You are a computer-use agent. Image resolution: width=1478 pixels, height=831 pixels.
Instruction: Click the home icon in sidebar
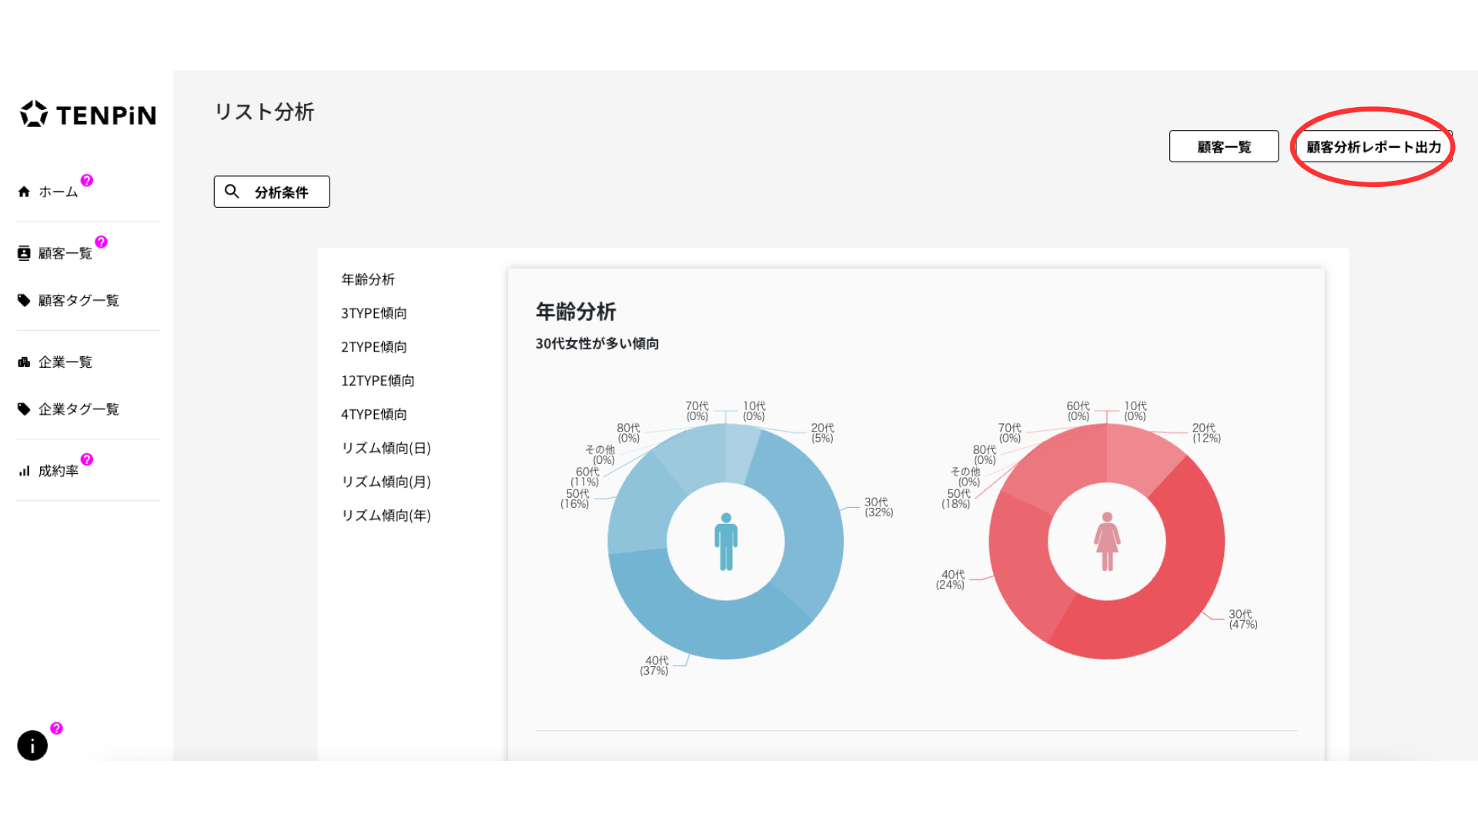pos(24,192)
